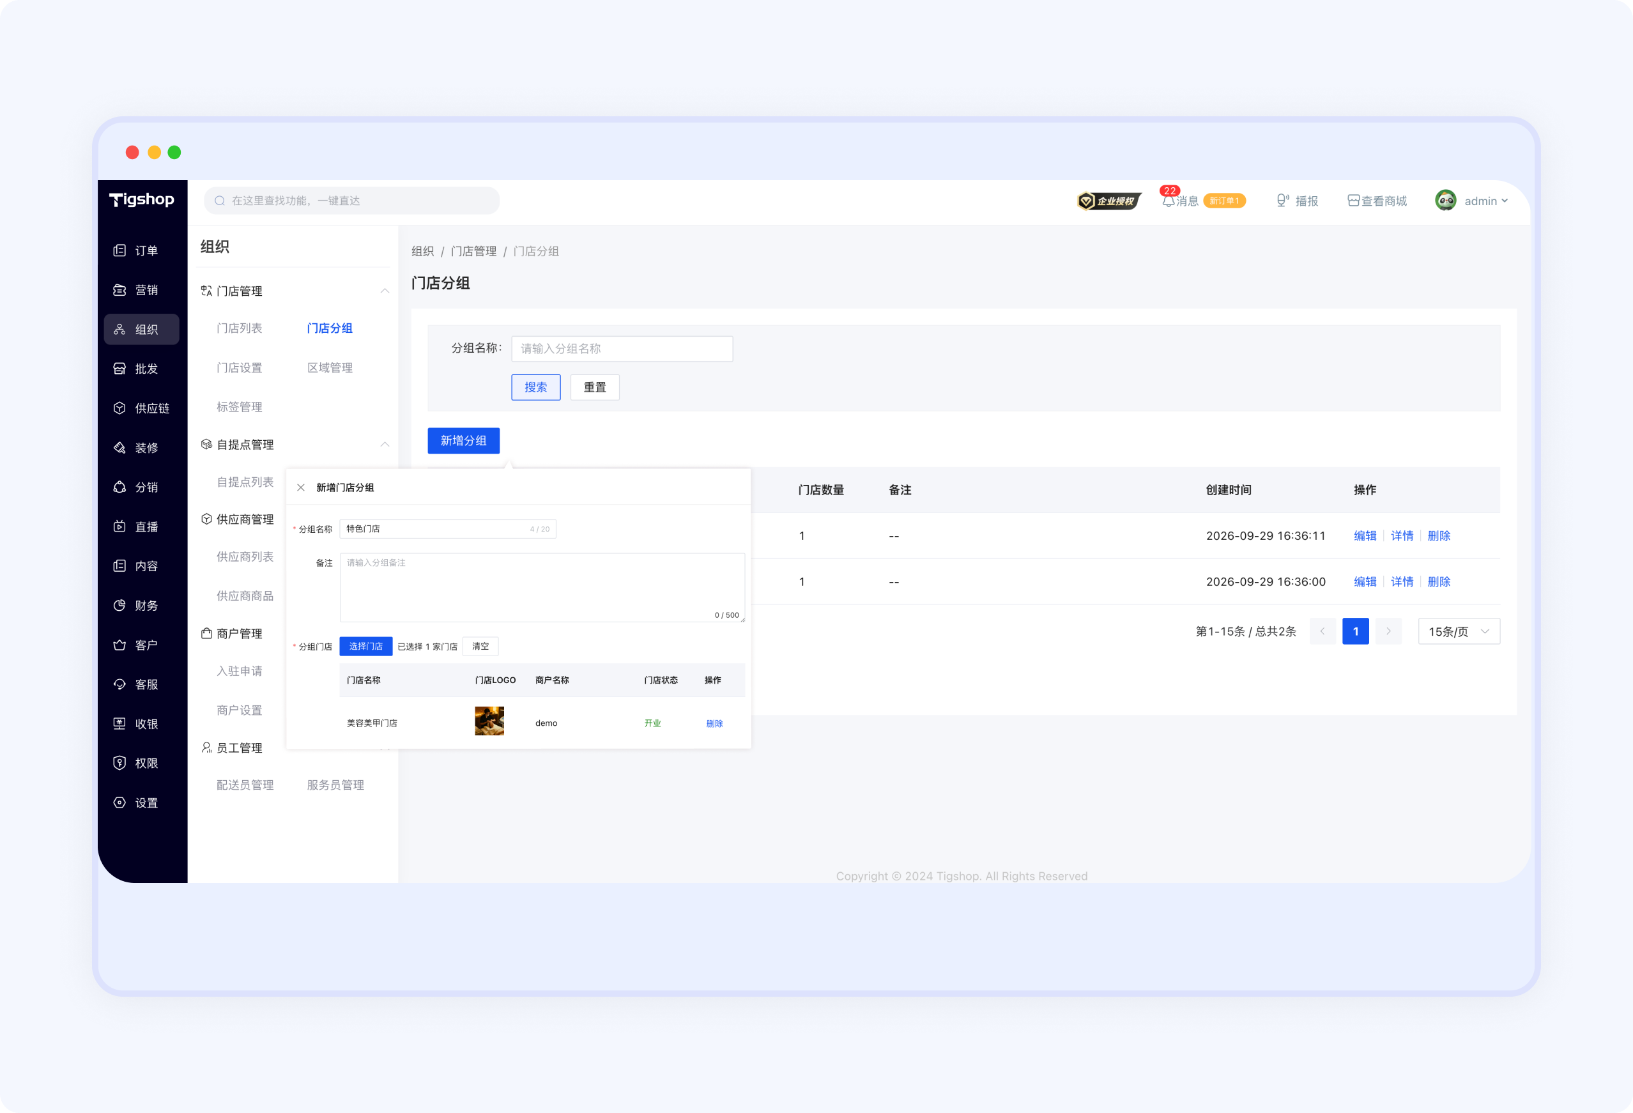Viewport: 1633px width, 1113px height.
Task: Click the 选择门店 button
Action: point(365,646)
